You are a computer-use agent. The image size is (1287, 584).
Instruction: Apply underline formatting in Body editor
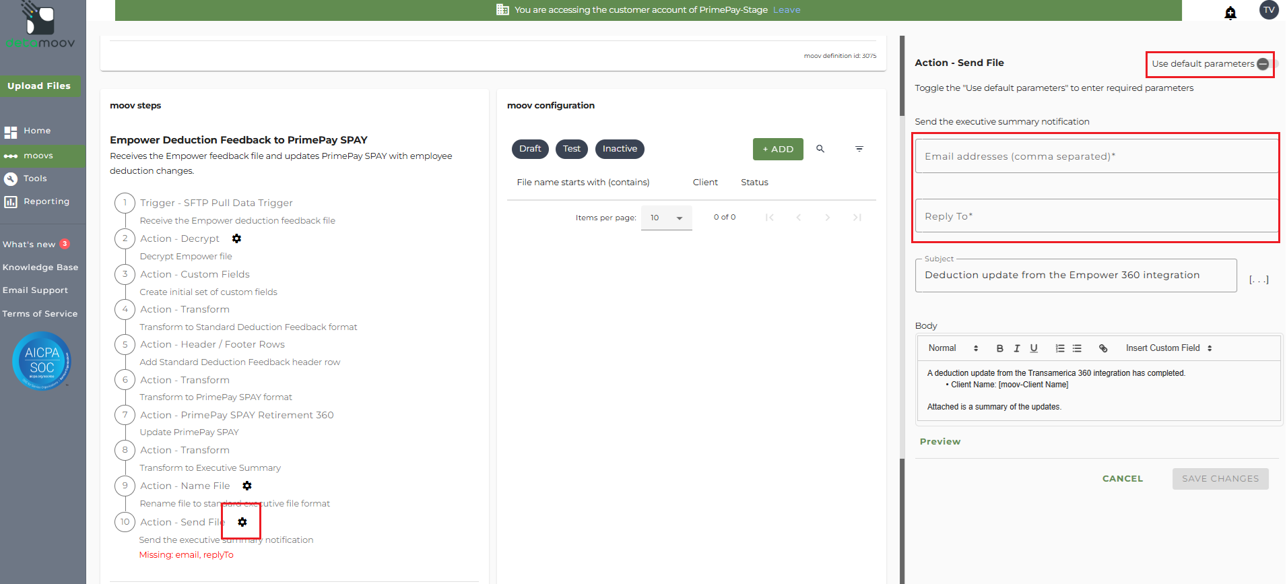1034,348
